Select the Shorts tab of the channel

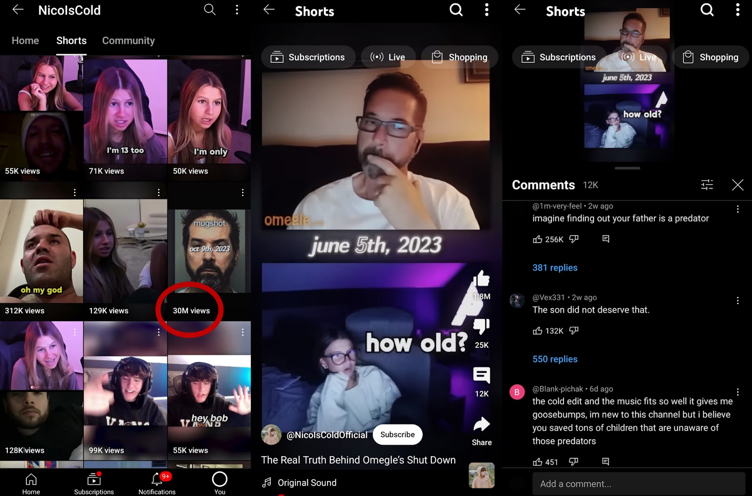point(71,40)
